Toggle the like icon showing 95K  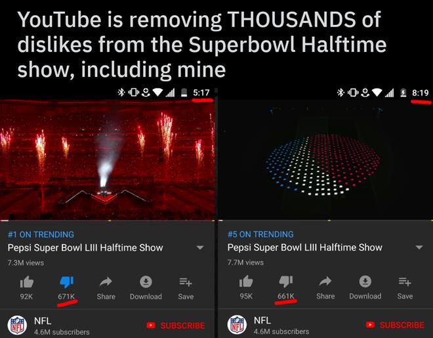point(246,282)
